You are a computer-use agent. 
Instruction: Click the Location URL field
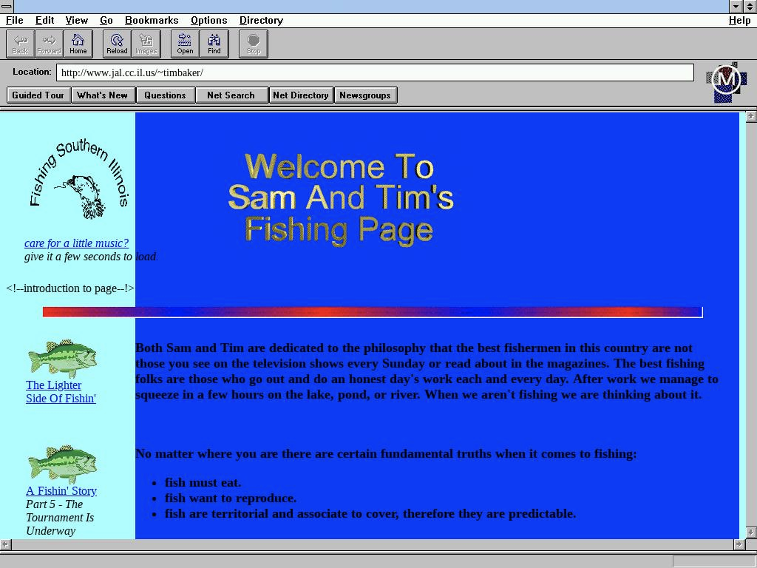[375, 72]
